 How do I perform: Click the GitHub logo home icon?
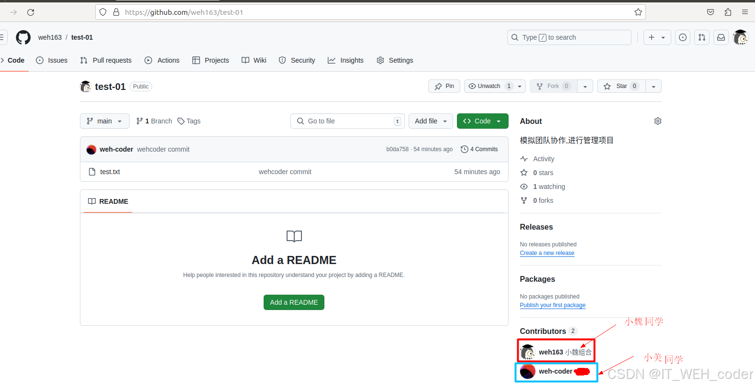tap(23, 37)
